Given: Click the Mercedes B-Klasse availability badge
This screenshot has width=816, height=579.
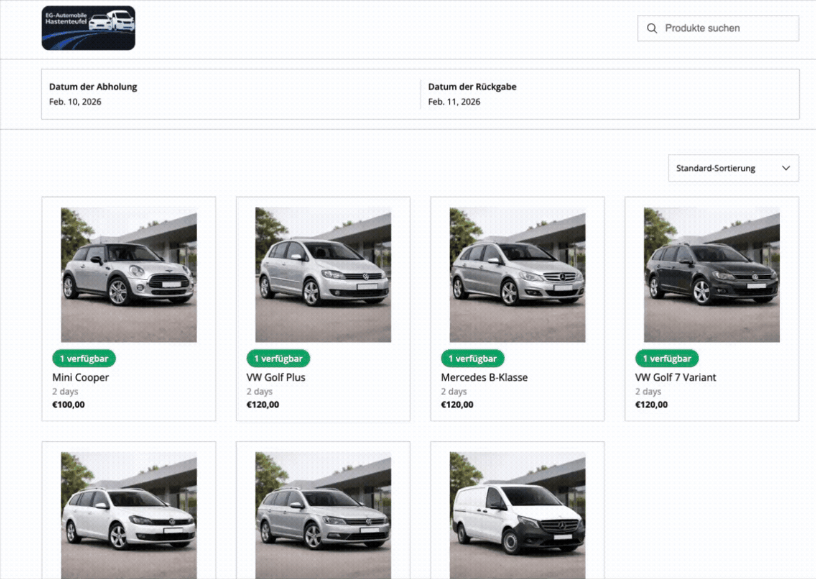Looking at the screenshot, I should click(x=473, y=358).
